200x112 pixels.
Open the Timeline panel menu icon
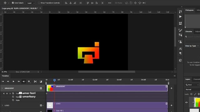coord(175,76)
